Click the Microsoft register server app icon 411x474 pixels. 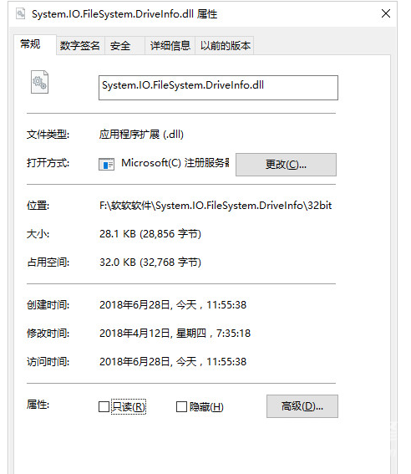pos(106,164)
